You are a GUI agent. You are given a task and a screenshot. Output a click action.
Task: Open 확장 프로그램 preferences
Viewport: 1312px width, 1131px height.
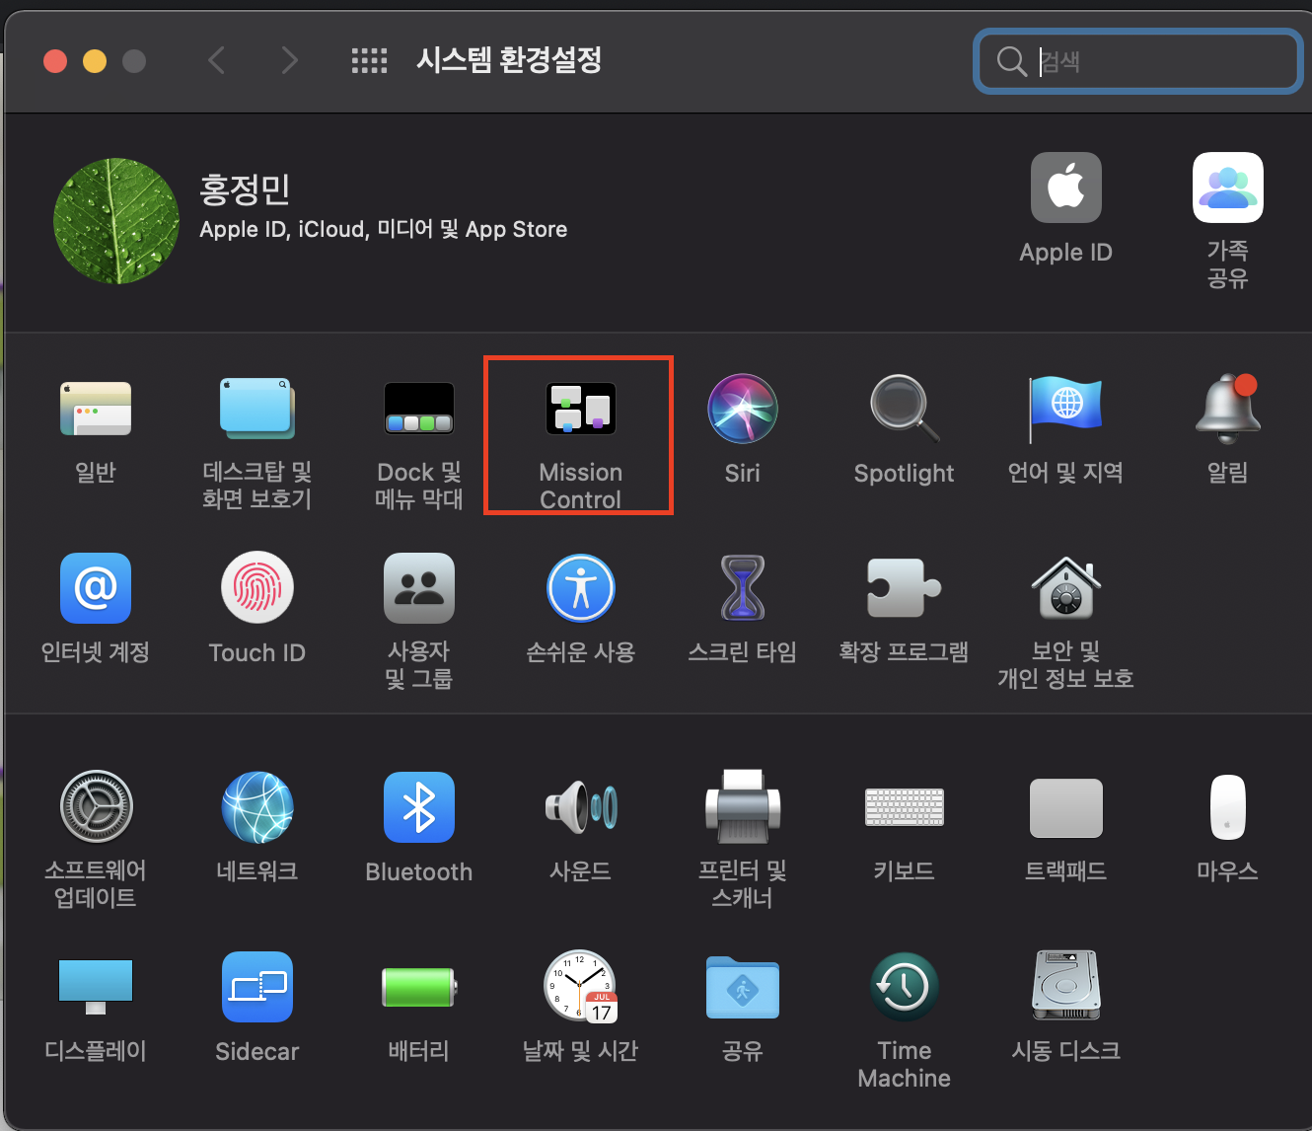click(904, 588)
